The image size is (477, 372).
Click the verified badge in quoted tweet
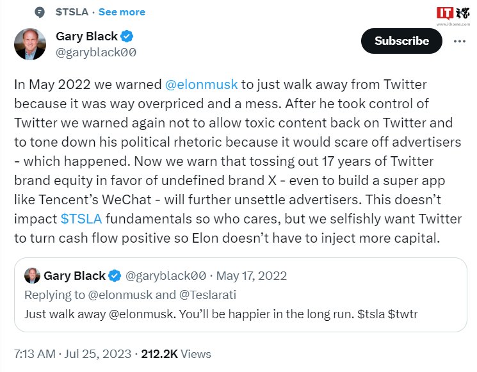coord(115,275)
